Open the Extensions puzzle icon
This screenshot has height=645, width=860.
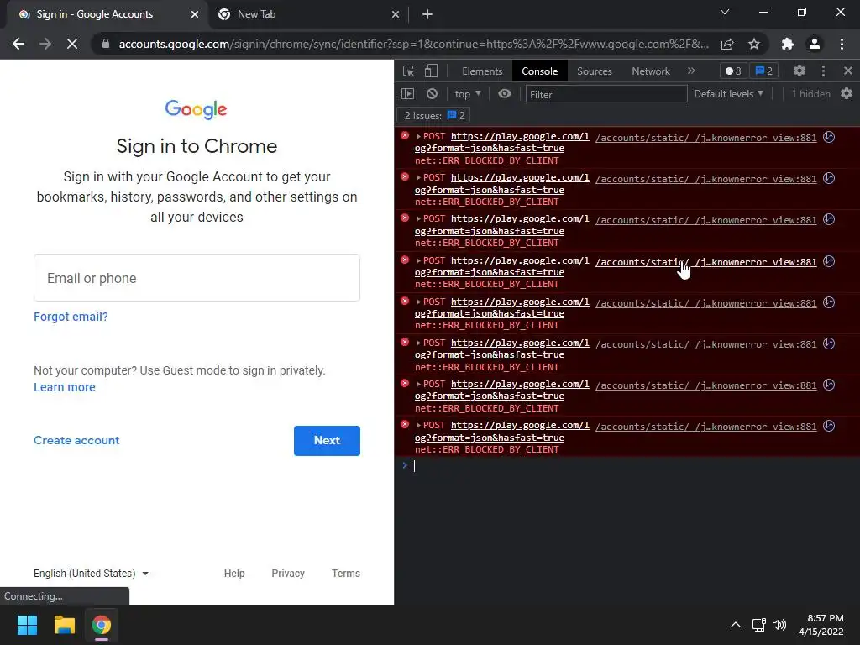point(788,44)
